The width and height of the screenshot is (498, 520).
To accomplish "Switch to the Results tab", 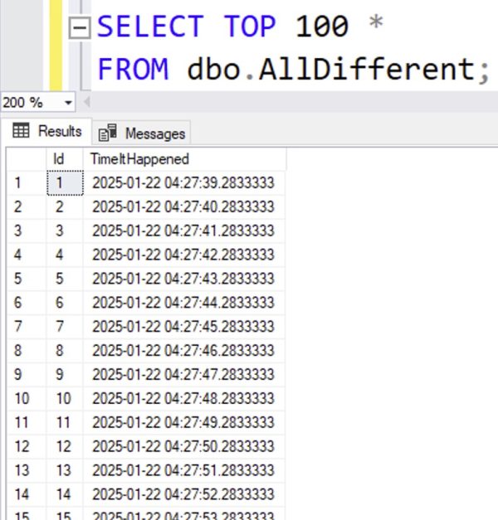I will click(48, 132).
